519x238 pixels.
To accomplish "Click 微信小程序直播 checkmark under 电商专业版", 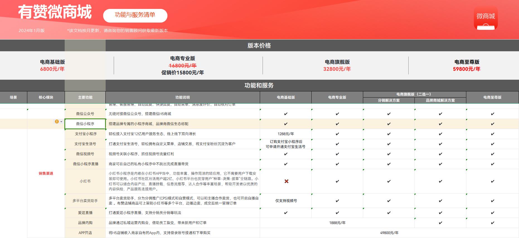I will (337, 164).
